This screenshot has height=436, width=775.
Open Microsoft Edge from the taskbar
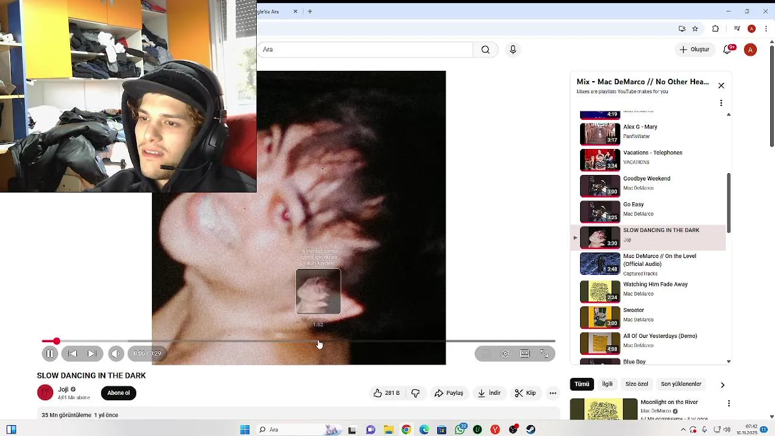coord(424,429)
